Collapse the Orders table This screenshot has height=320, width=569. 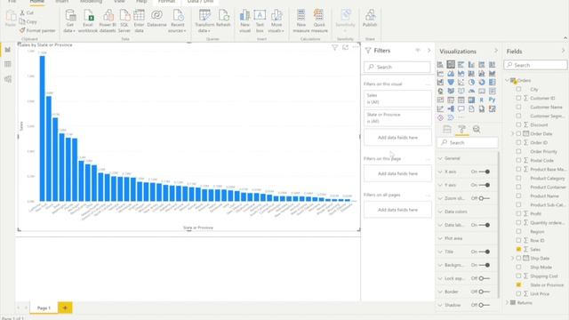[x=508, y=80]
